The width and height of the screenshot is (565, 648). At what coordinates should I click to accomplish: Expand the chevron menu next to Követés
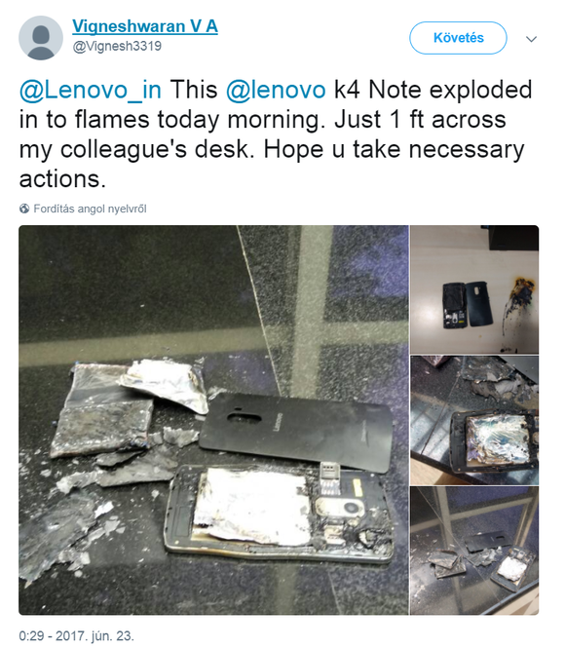(x=531, y=39)
